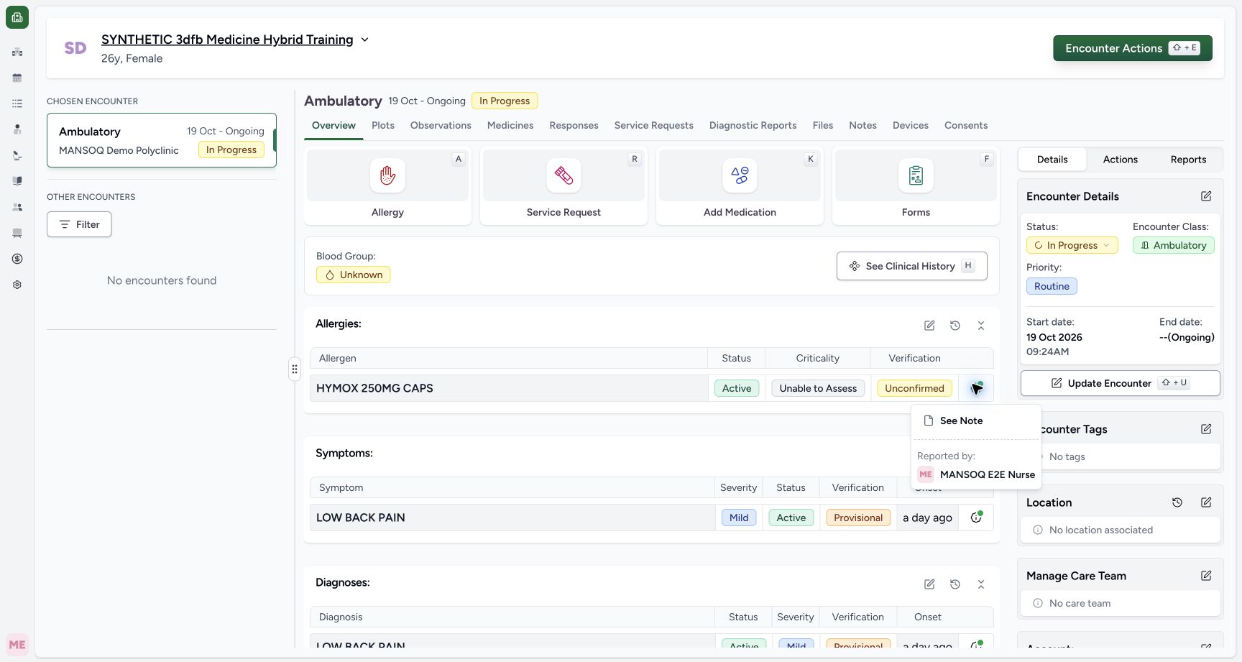Open the Diagnostic Reports tab

point(753,125)
